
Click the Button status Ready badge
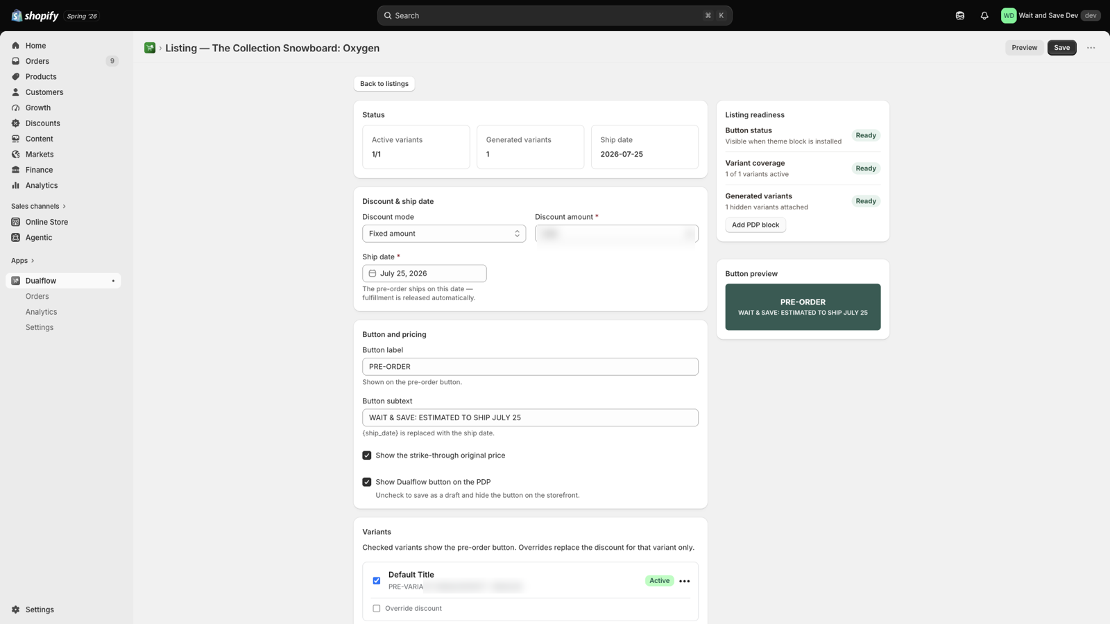click(x=866, y=135)
